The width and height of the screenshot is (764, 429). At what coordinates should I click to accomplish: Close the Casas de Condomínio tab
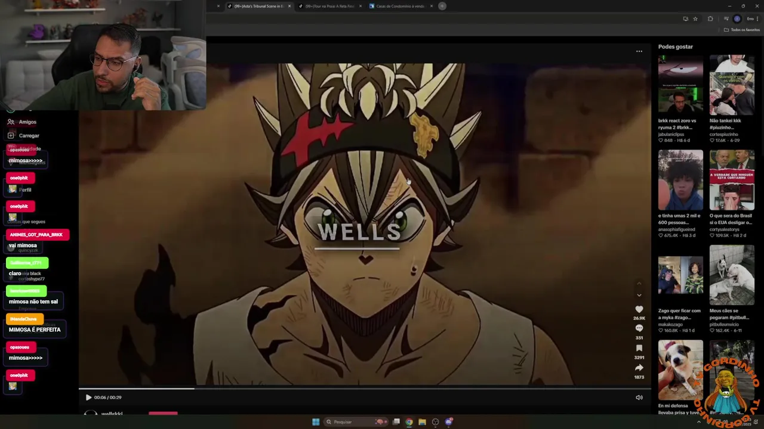click(x=431, y=6)
